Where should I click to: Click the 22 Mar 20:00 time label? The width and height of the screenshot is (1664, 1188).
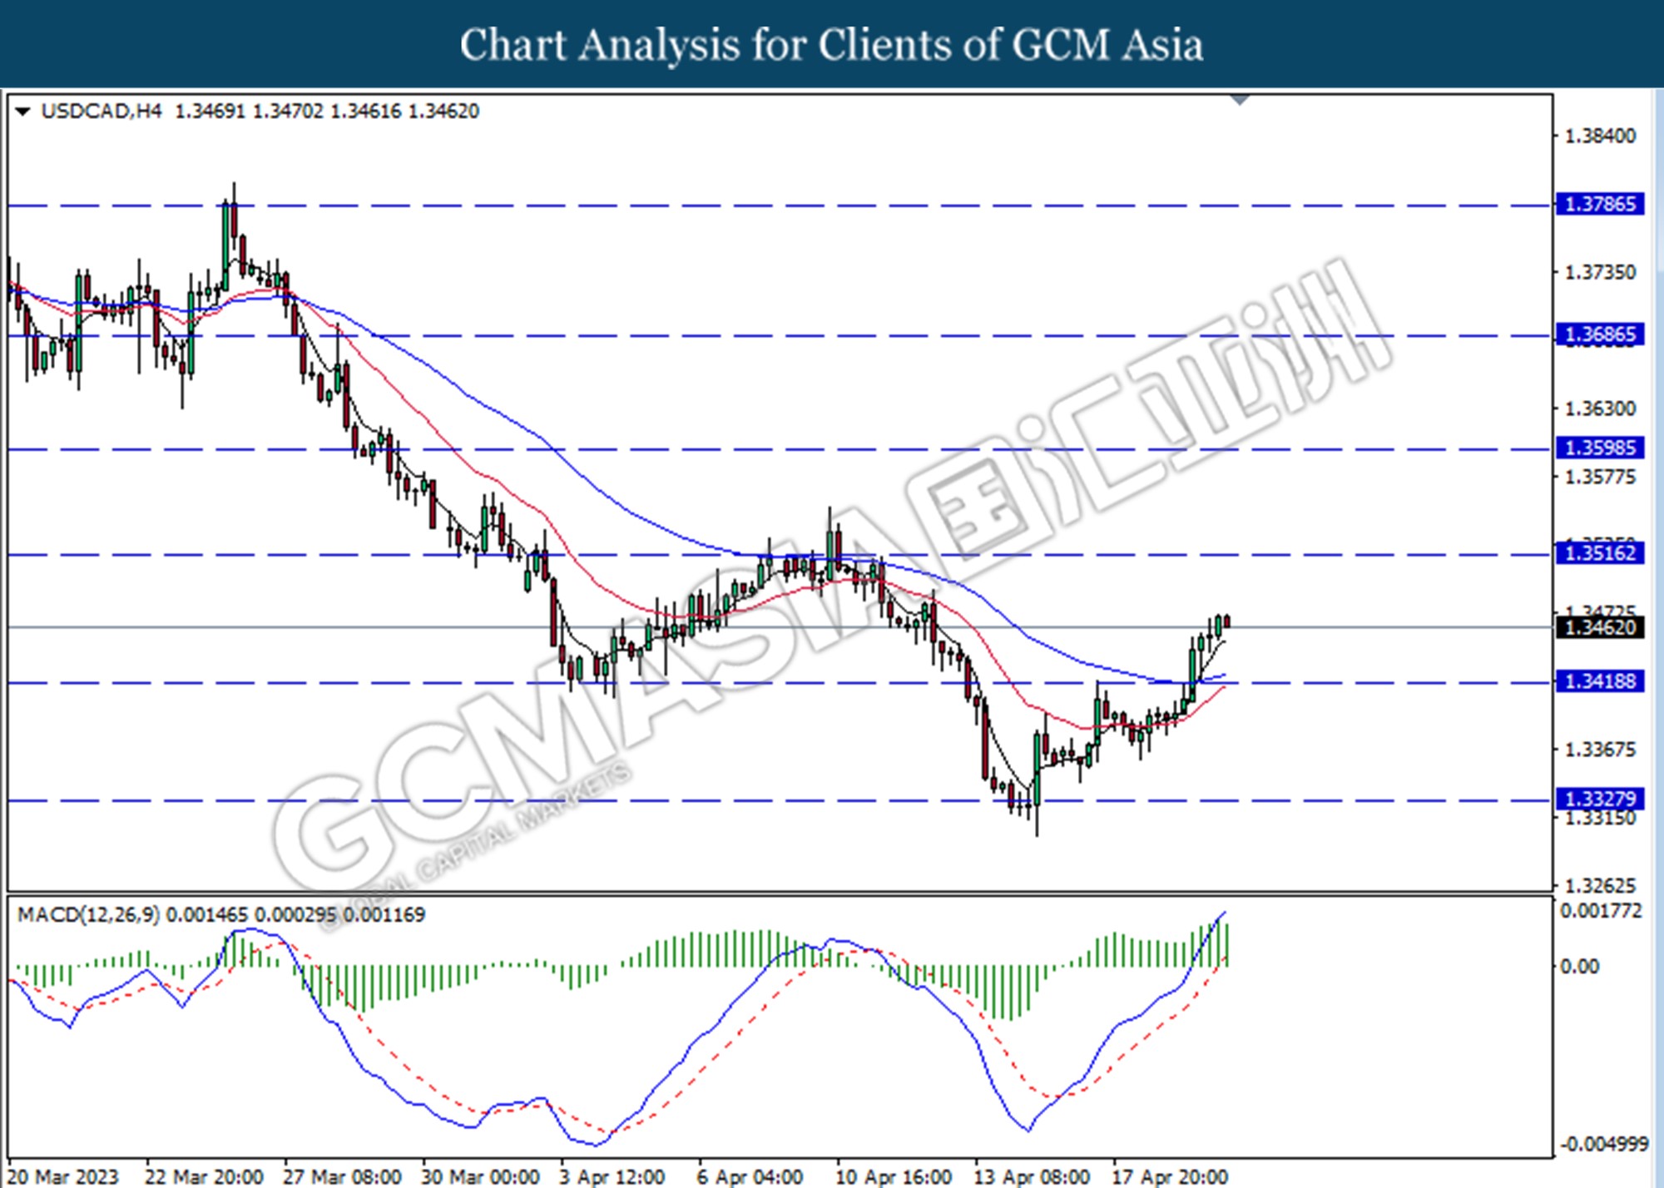[204, 1177]
